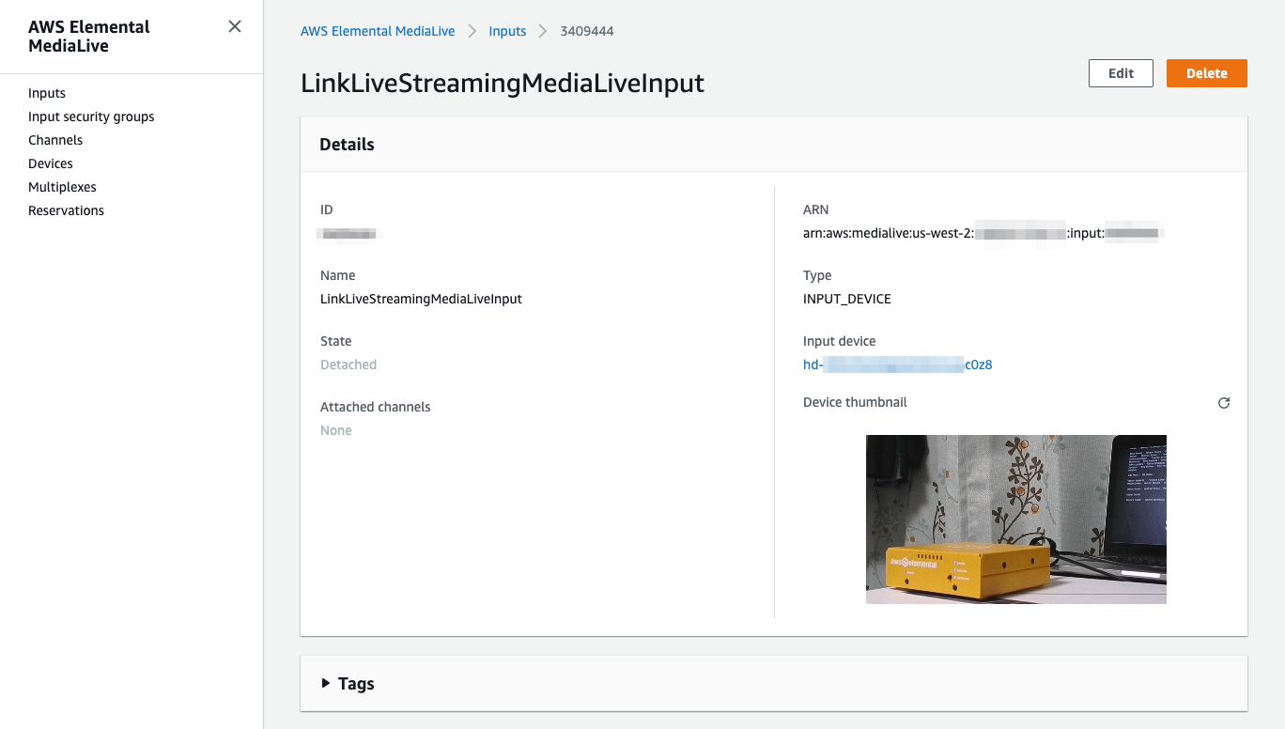1285x729 pixels.
Task: Close the MediaLive navigation sidebar
Action: tap(234, 26)
